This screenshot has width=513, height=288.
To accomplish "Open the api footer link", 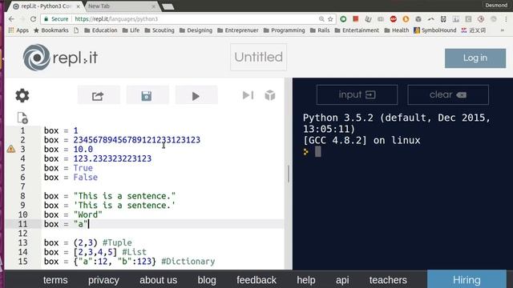I will tap(342, 280).
